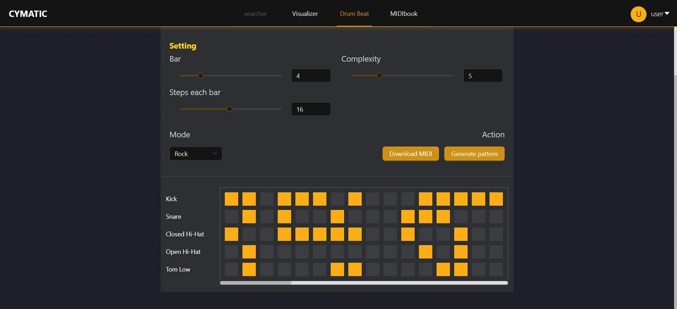Screen dimensions: 677x309
Task: Toggle the first Snare step off-cell
Action: point(231,217)
